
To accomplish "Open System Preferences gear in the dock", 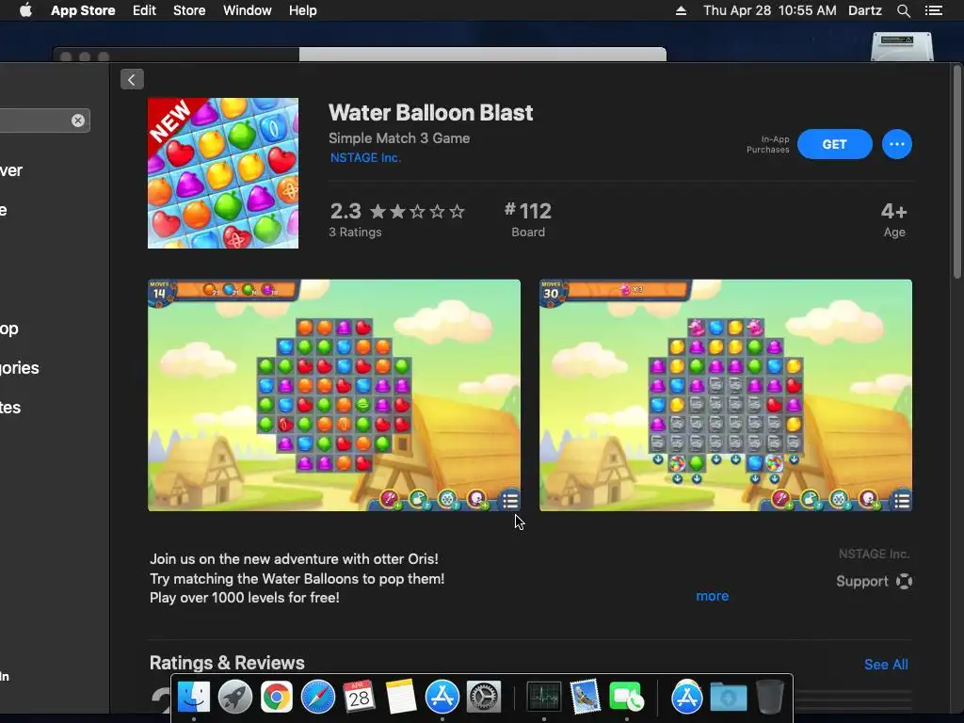I will tap(484, 698).
